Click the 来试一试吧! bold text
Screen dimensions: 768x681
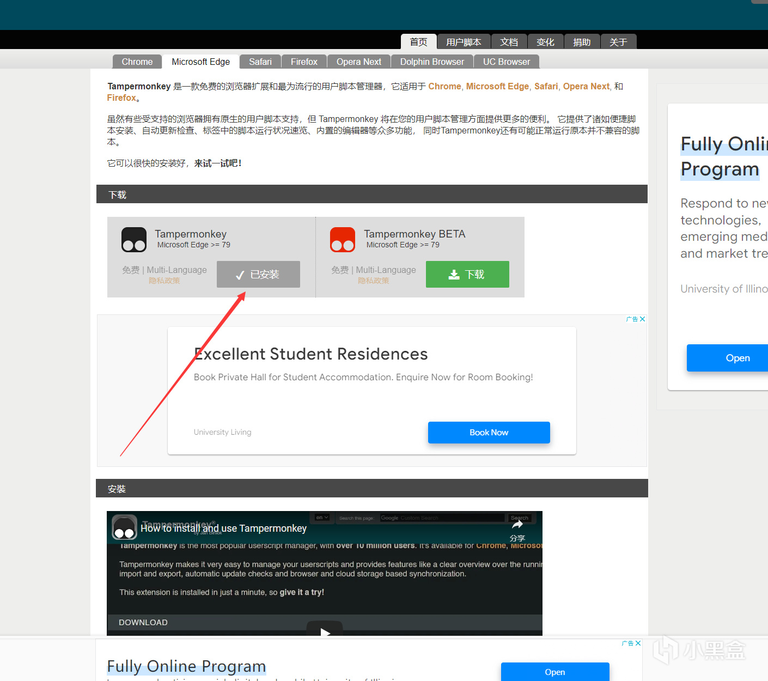point(218,163)
